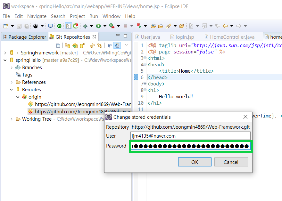Open the Debug dropdown arrow

(x=91, y=26)
